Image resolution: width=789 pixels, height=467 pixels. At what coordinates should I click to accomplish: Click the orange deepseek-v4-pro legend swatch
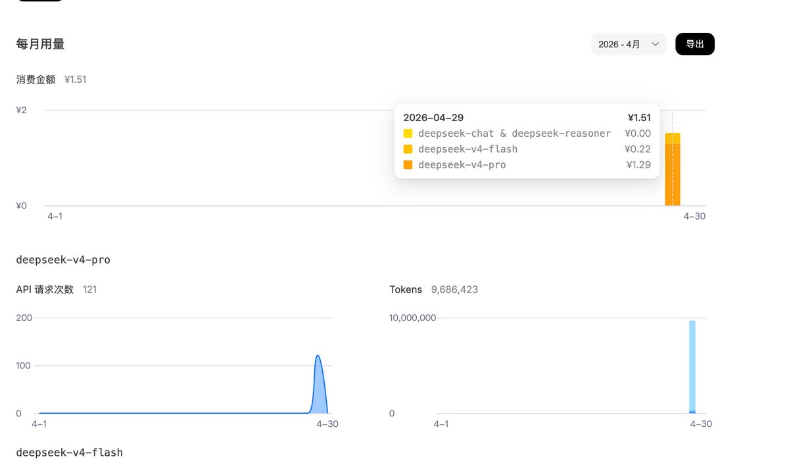(x=408, y=165)
